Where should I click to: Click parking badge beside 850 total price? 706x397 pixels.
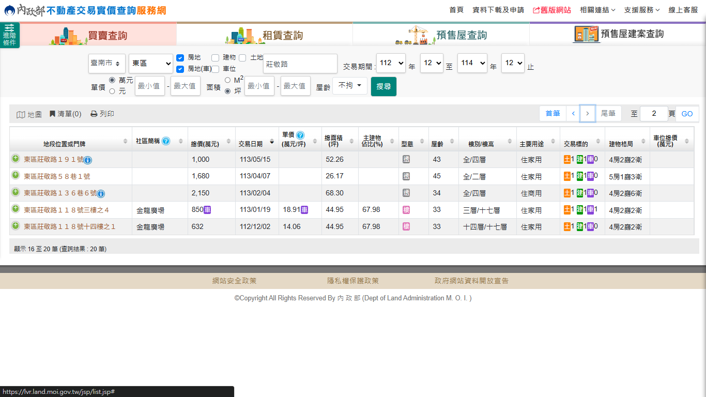click(x=207, y=210)
